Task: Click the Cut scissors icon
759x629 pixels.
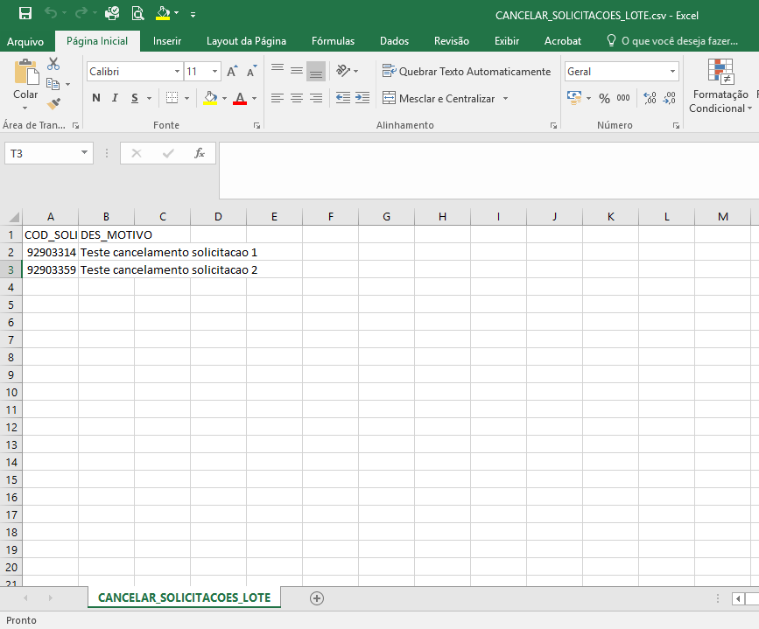Action: [53, 64]
